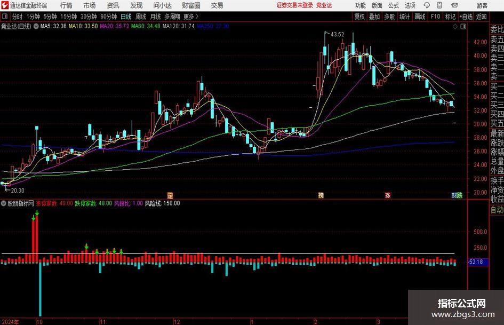Viewport: 504px width, 325px height.
Task: Open the F10 company info
Action: (436, 17)
